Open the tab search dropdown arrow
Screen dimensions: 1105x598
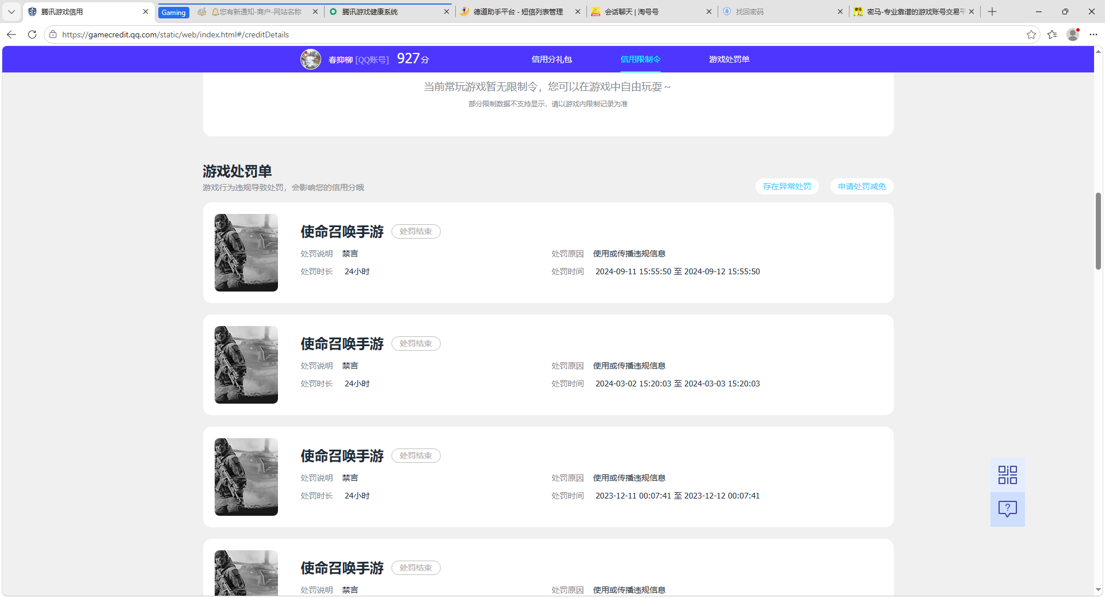pyautogui.click(x=12, y=11)
